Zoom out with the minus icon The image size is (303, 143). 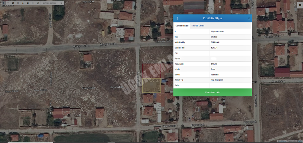(8, 3)
